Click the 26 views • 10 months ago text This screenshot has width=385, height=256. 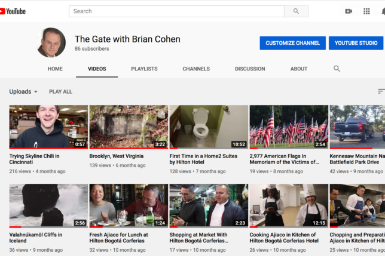277,250
